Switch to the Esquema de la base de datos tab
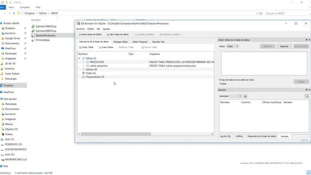The image size is (311, 175). coord(262,136)
